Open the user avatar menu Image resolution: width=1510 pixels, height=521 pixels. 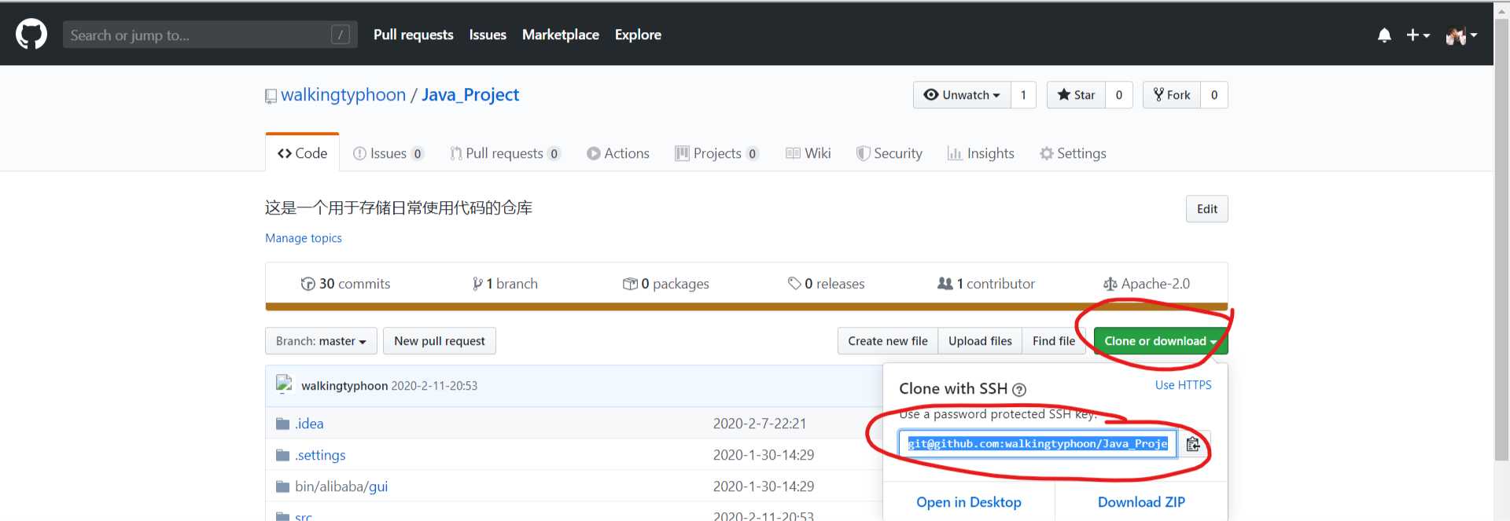1461,35
